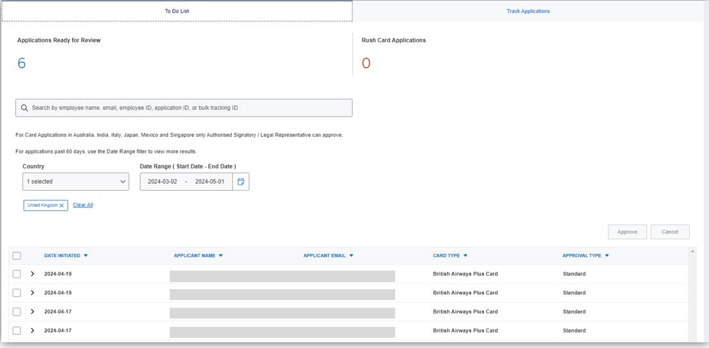
Task: Select checkbox for first 2024-04-19 application
Action: click(17, 274)
